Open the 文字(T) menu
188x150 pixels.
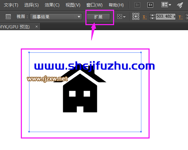pyautogui.click(x=11, y=5)
